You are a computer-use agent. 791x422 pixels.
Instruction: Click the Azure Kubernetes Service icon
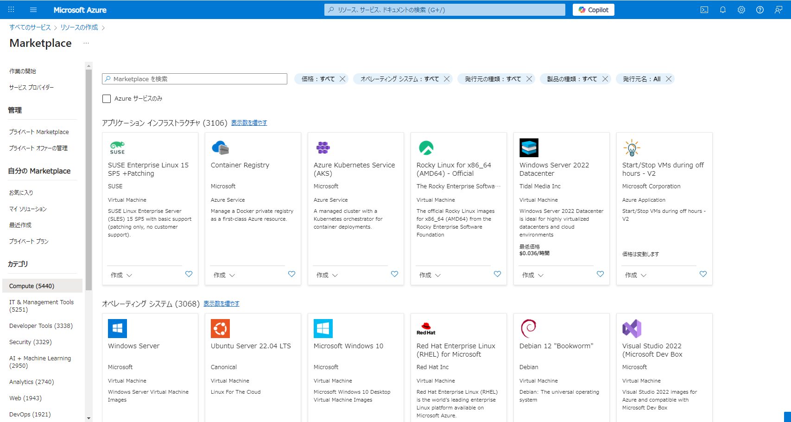pyautogui.click(x=323, y=147)
